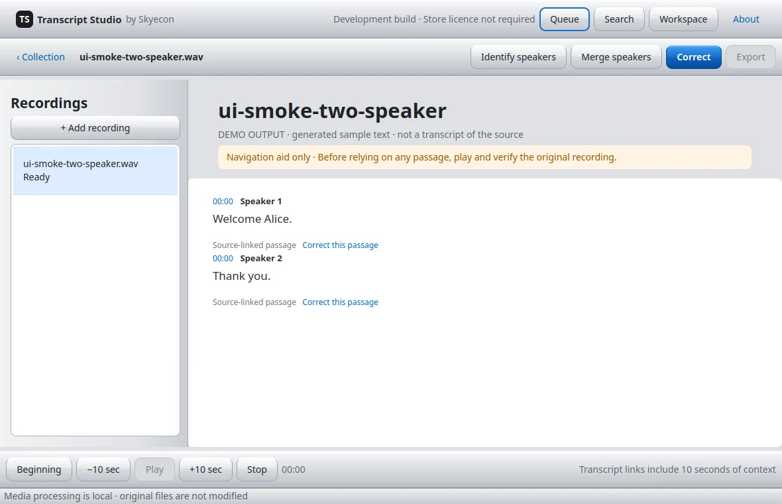Click the Beginning playback button
This screenshot has height=504, width=782.
tap(39, 470)
